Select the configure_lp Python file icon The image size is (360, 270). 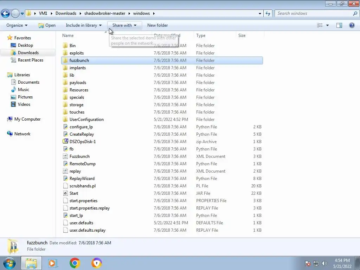pos(65,127)
